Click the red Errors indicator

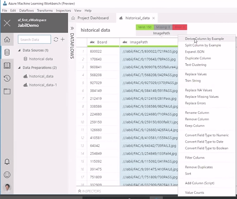180,27
